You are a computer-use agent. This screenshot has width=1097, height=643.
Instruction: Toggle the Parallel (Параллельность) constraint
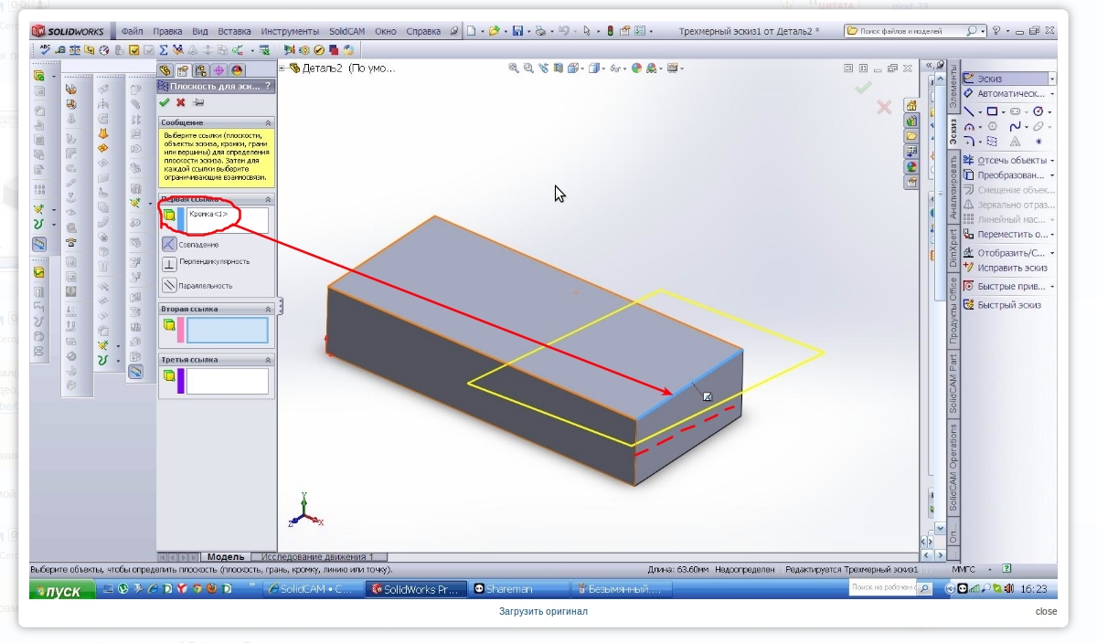(169, 285)
